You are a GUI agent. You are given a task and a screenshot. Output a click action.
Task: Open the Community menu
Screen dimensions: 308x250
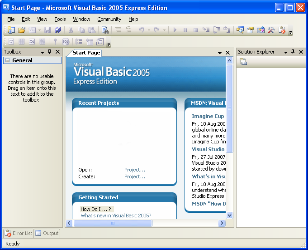109,20
